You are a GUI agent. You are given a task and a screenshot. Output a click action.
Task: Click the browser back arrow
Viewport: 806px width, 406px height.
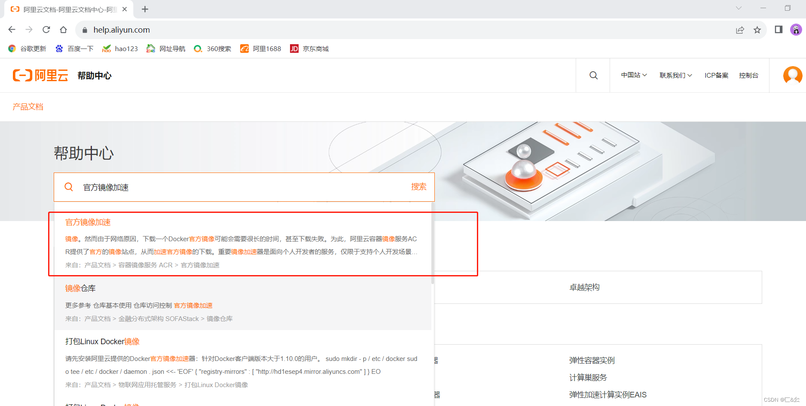click(x=11, y=29)
